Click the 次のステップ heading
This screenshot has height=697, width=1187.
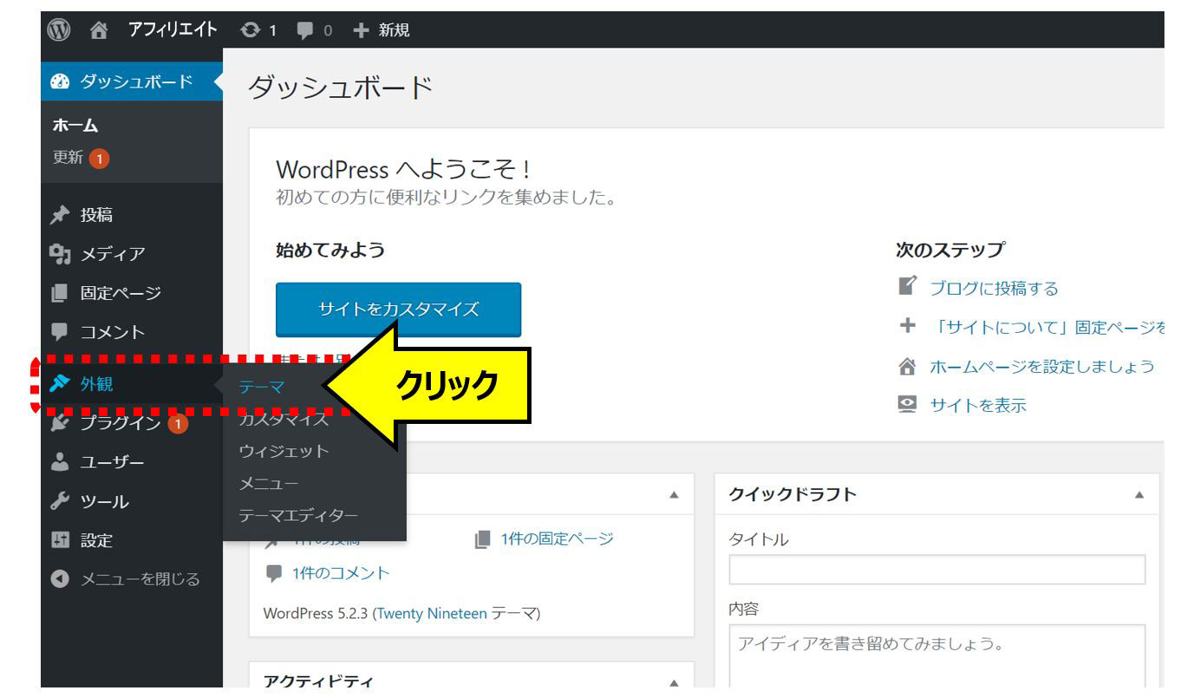[949, 251]
